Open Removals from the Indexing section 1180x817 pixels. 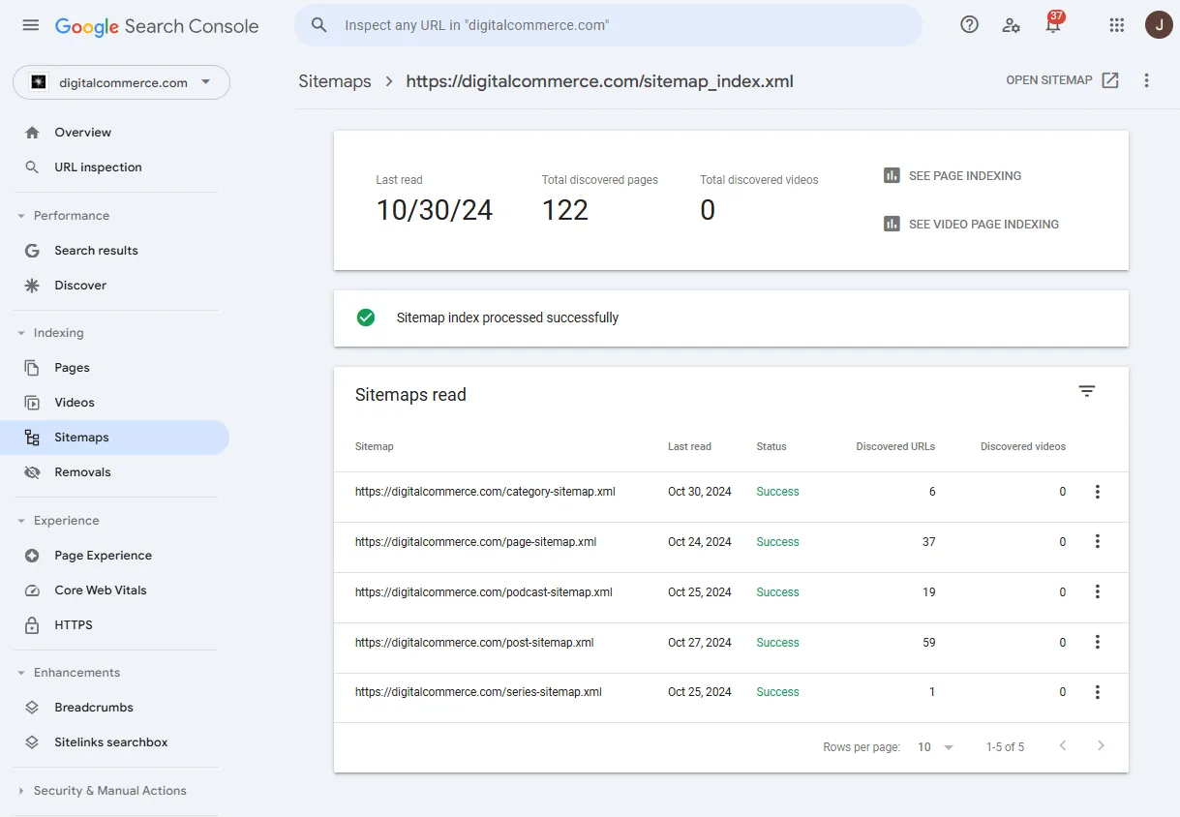point(80,471)
